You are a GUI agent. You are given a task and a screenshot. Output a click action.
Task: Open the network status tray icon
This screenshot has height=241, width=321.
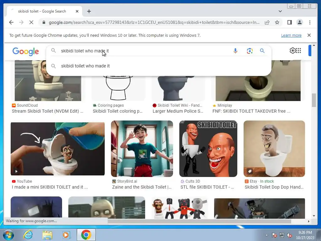pyautogui.click(x=282, y=235)
